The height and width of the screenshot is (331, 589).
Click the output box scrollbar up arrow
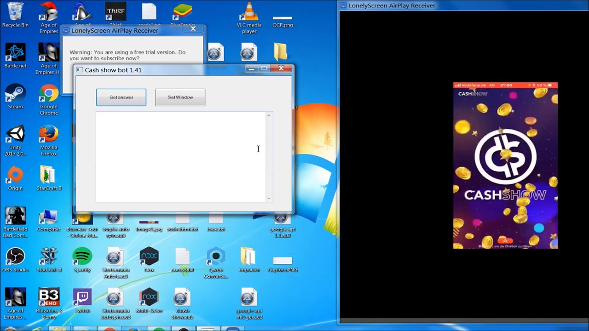tap(269, 115)
